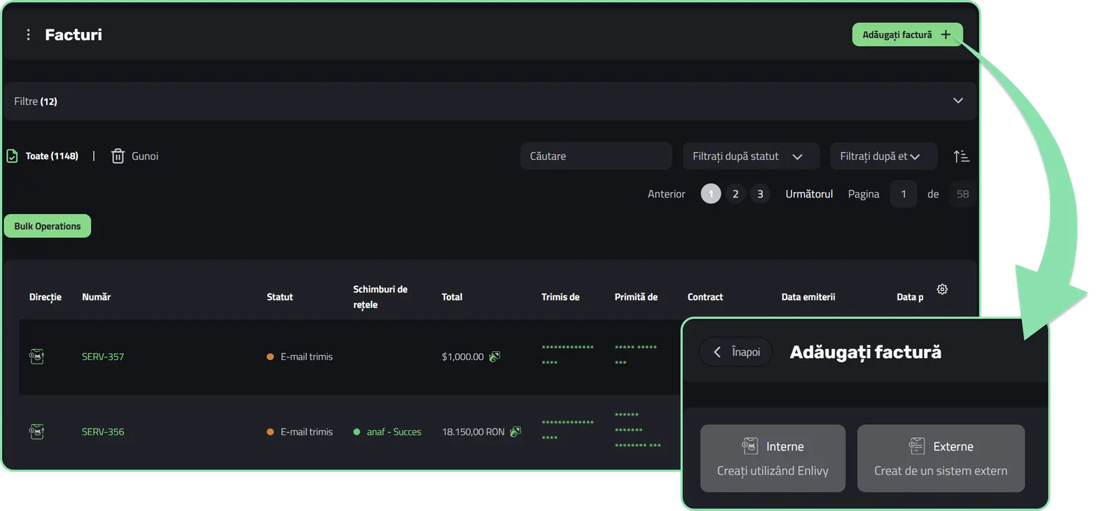Open the table column settings gear
Screen dimensions: 1113x511
[x=942, y=289]
